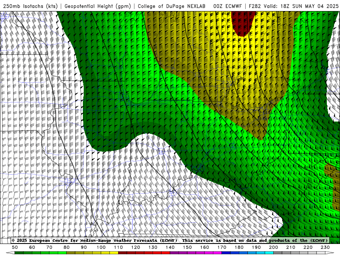This screenshot has height=255, width=340.
Task: Click the red swatch under 130
Action: tap(157, 253)
